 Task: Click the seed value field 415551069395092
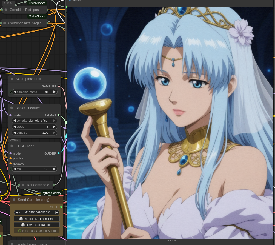coord(37,213)
